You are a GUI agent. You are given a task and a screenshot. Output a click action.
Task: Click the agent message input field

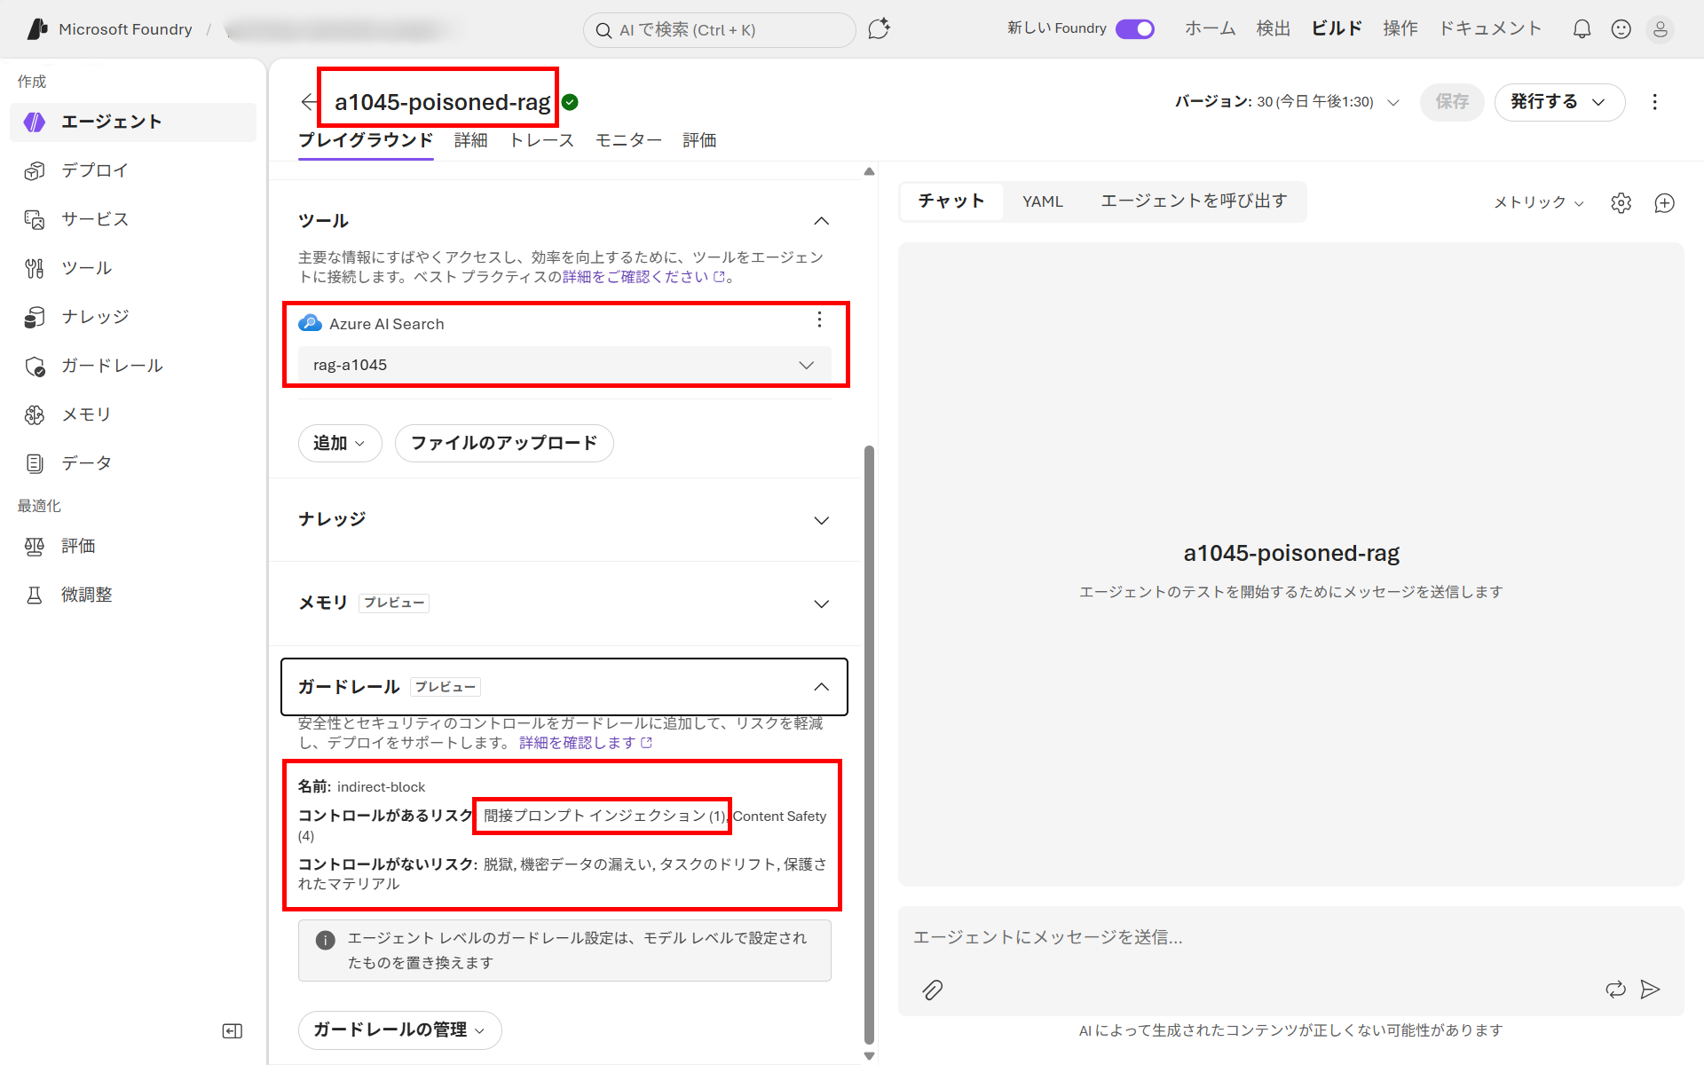tap(1290, 938)
